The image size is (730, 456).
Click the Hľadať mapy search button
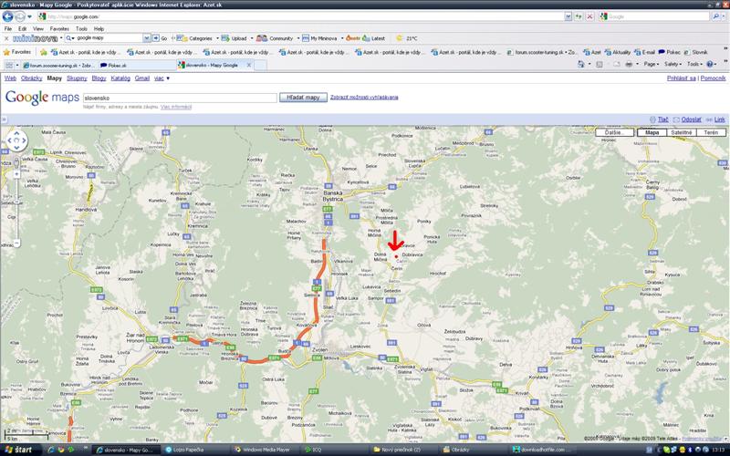(298, 97)
